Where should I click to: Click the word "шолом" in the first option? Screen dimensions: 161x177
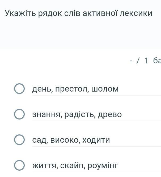(x=105, y=89)
